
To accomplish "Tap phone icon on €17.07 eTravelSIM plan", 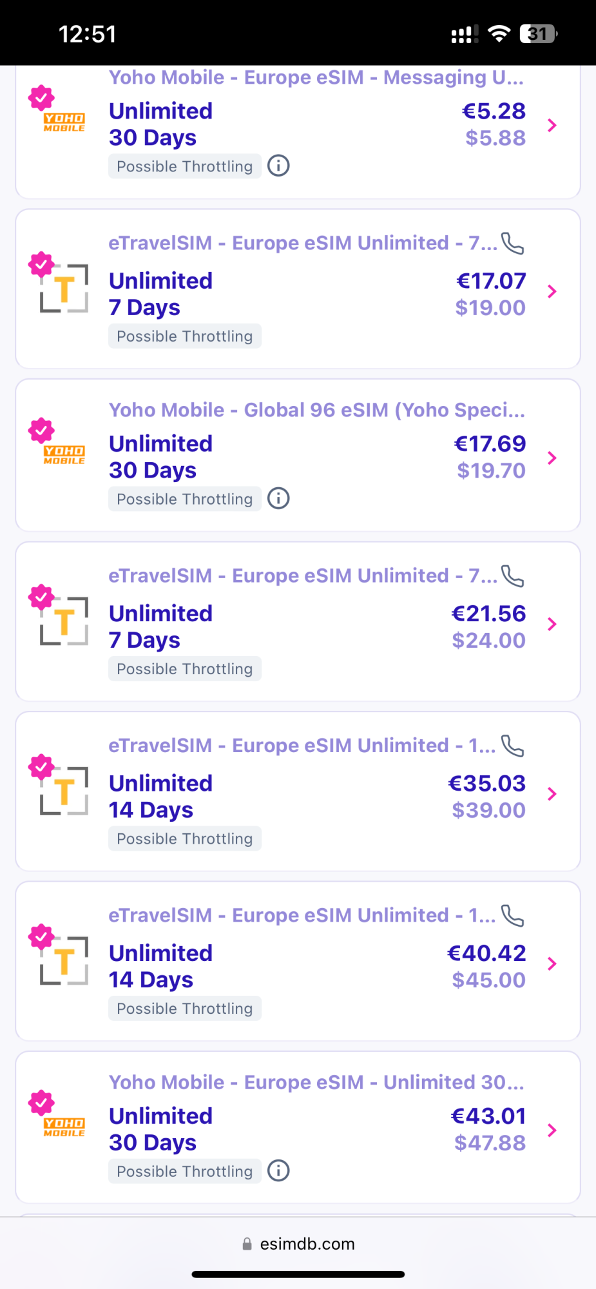I will coord(512,244).
